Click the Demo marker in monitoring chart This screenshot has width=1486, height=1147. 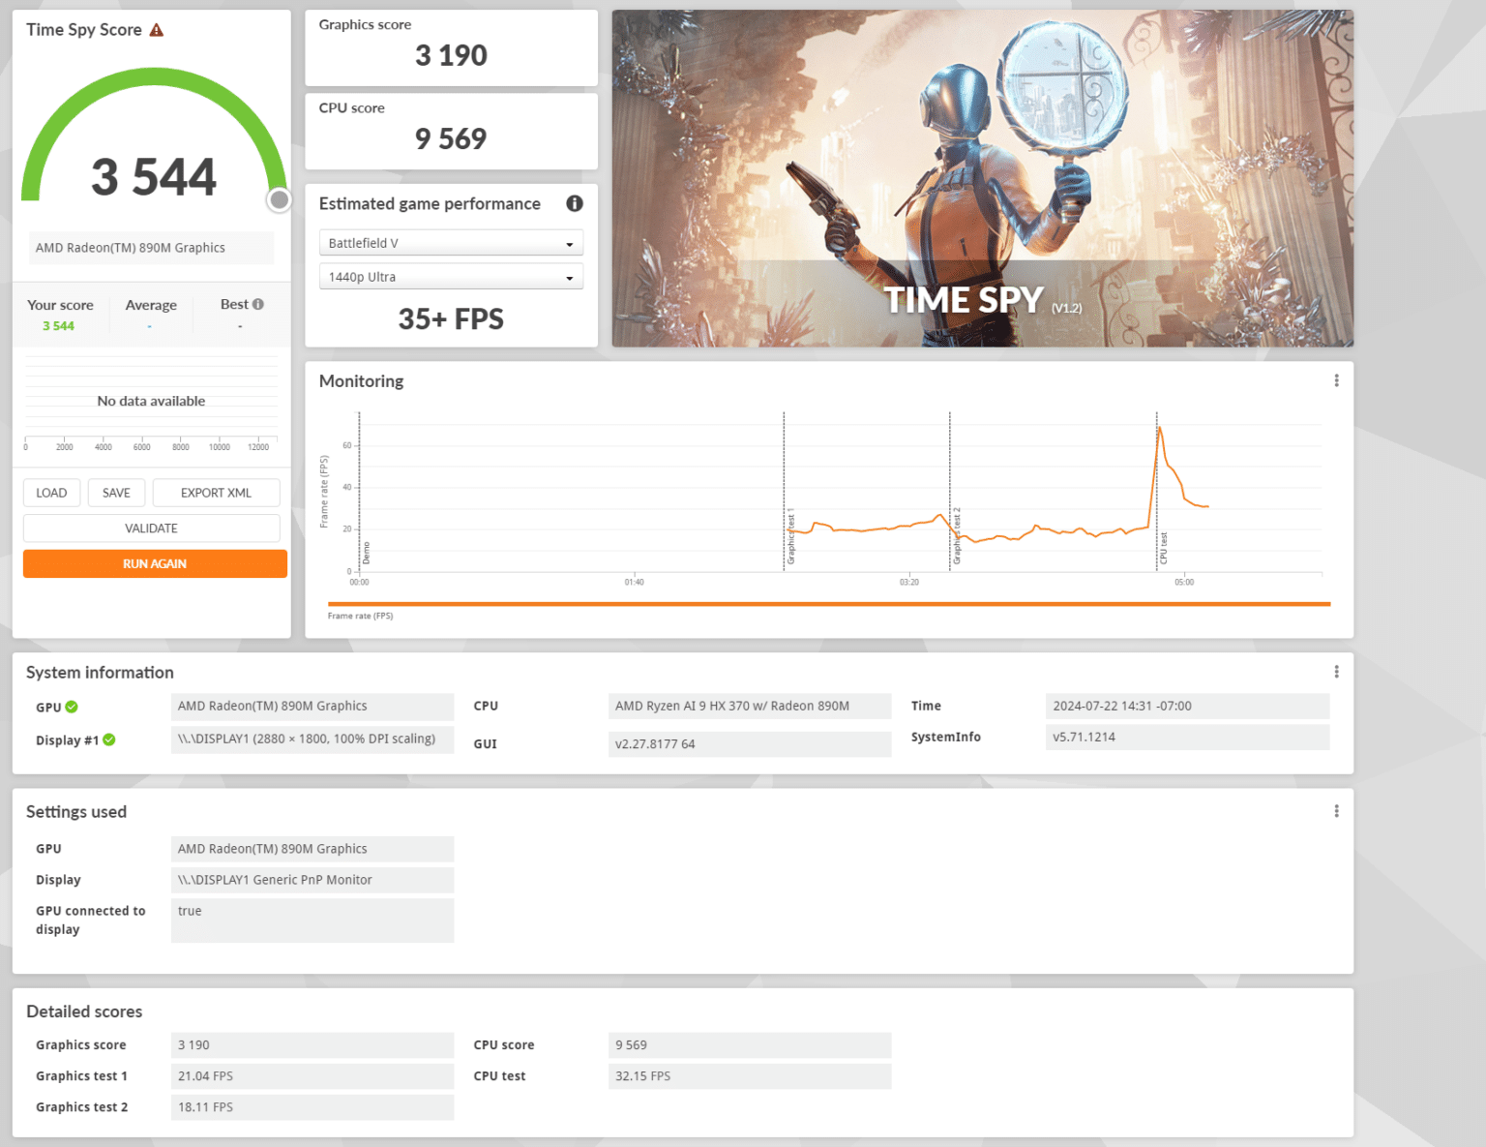click(x=367, y=554)
